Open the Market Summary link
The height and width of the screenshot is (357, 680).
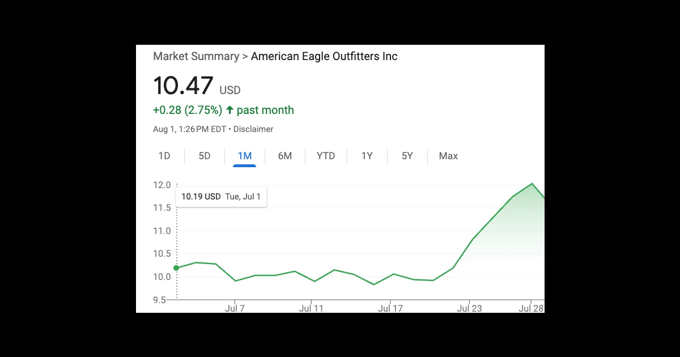(x=196, y=56)
